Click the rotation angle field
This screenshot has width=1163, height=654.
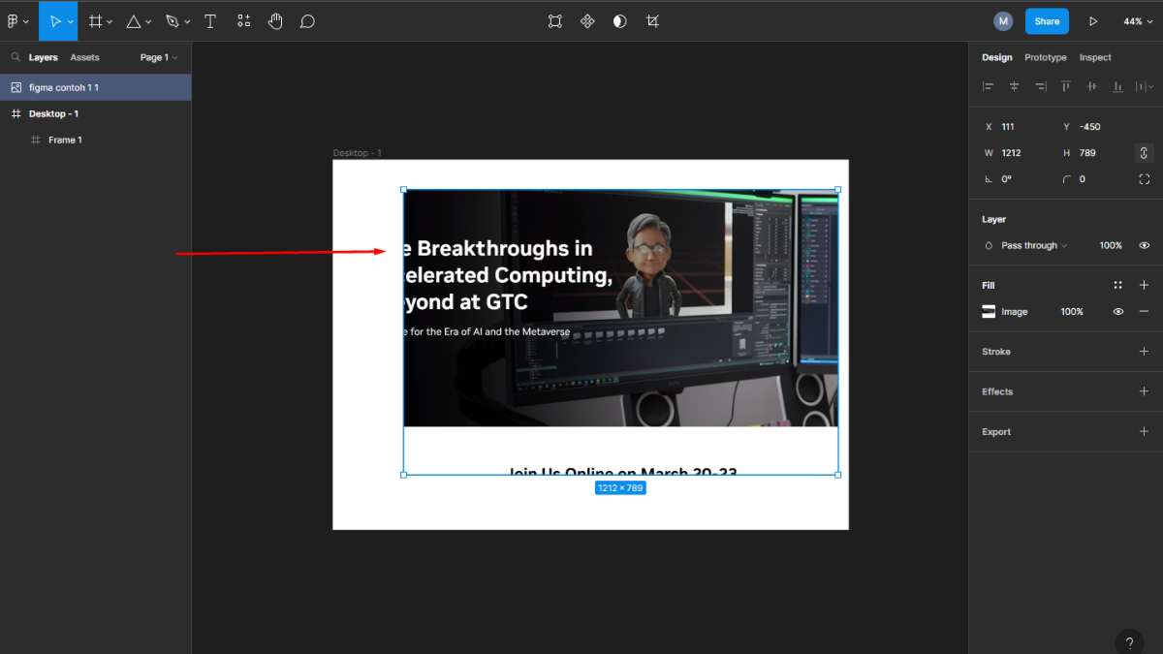coord(1016,179)
